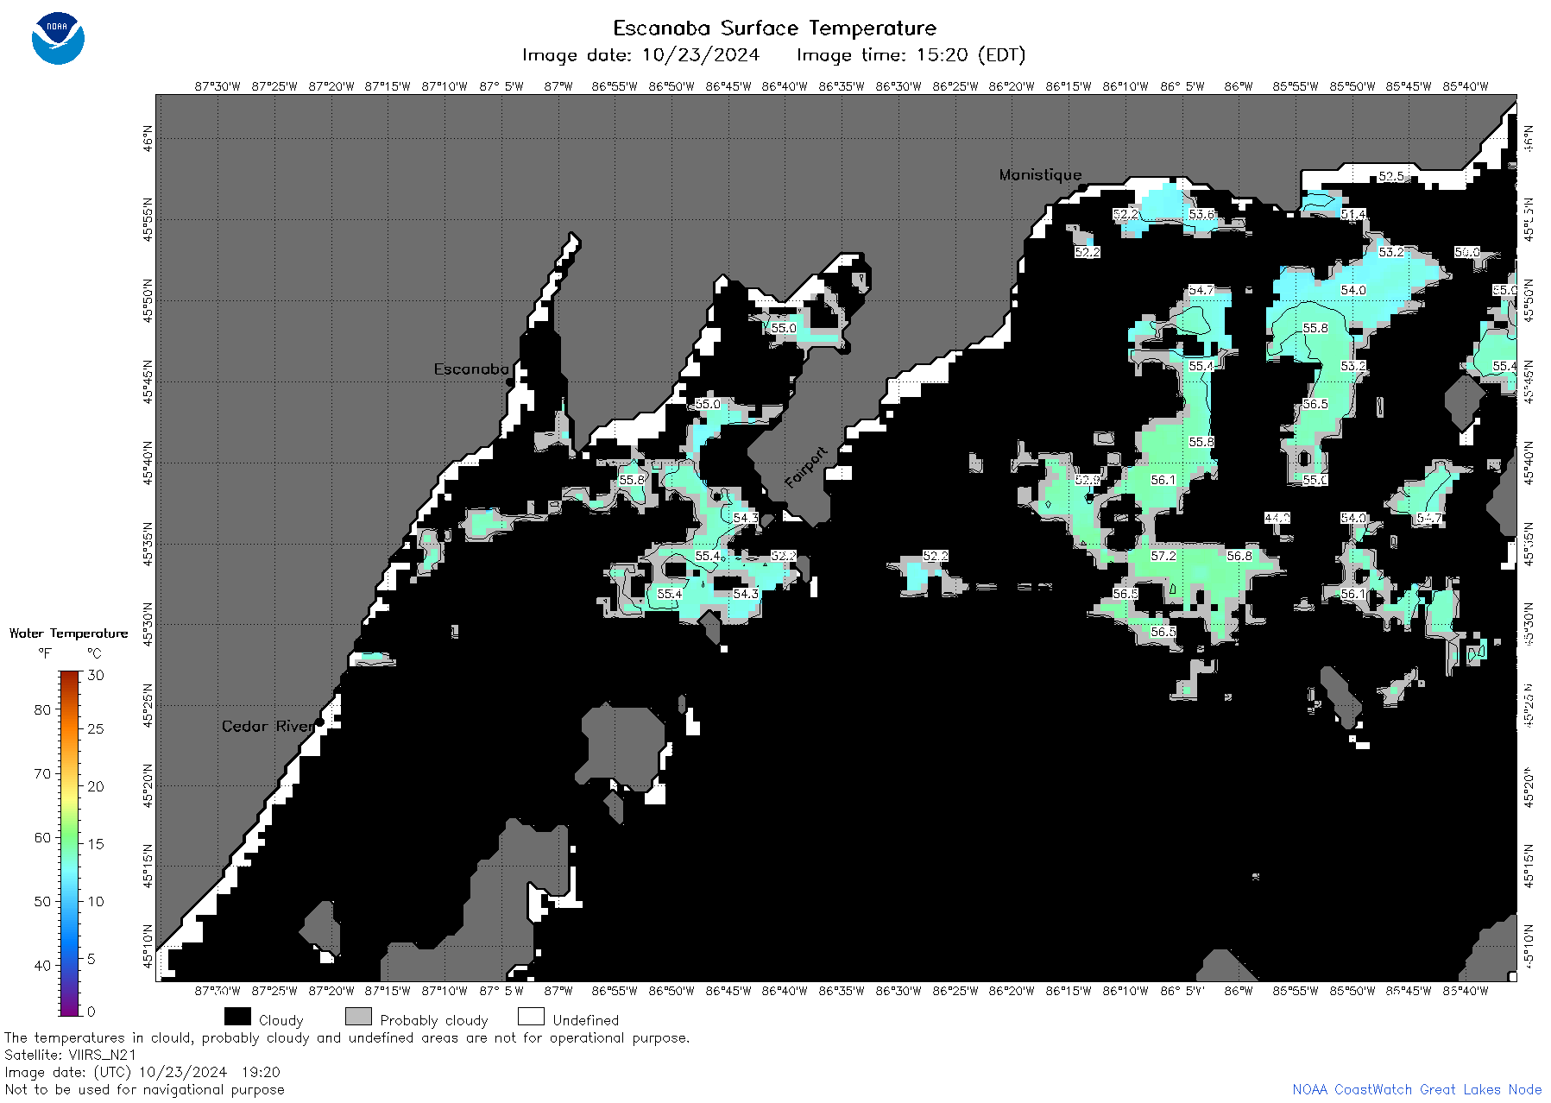Click the Image date 10/23/2024 text
Viewport: 1551px width, 1103px height.
coord(640,55)
